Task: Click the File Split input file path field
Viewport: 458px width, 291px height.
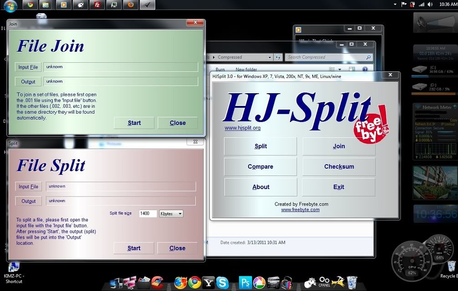Action: tap(121, 186)
